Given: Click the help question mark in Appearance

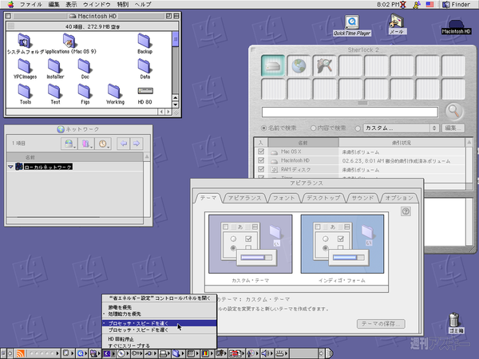Looking at the screenshot, I should [406, 211].
